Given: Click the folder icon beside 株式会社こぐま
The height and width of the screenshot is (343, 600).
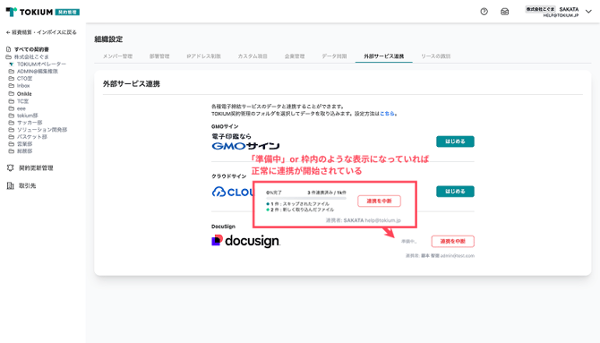Looking at the screenshot, I should point(8,56).
